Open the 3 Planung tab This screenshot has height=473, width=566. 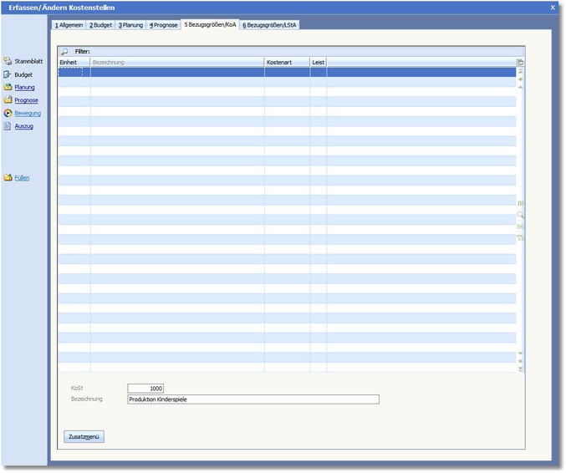coord(130,25)
